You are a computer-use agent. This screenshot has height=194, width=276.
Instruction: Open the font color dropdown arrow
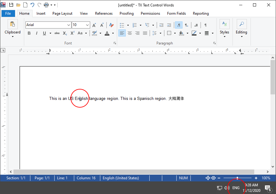[113, 33]
